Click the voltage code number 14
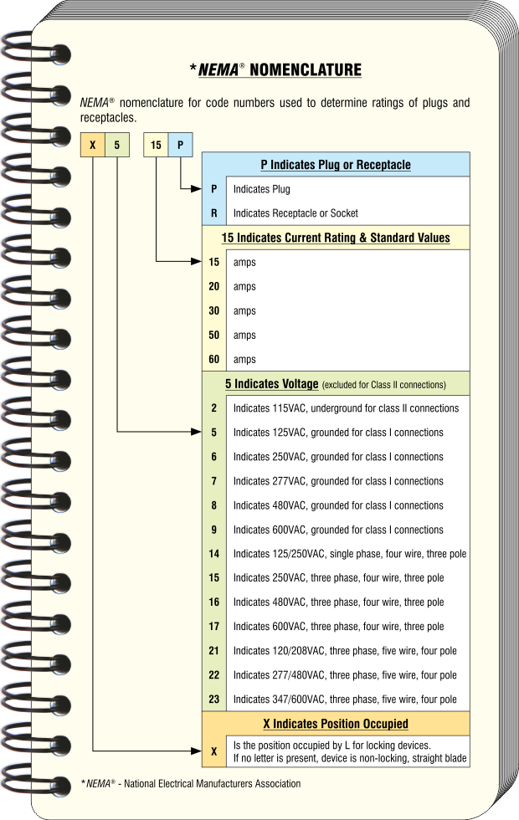 point(214,554)
